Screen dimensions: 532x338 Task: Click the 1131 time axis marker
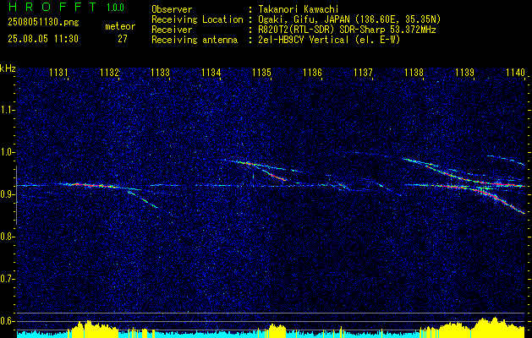click(58, 72)
